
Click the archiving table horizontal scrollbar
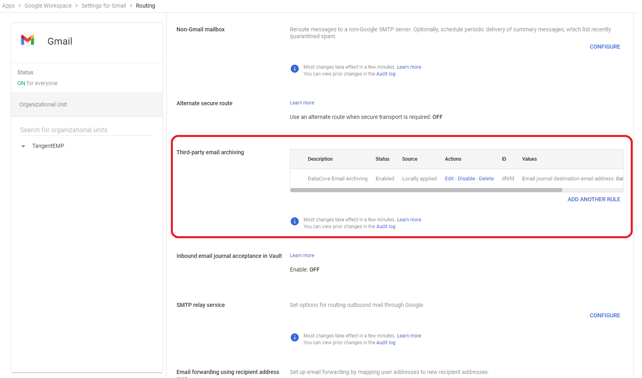(x=426, y=190)
